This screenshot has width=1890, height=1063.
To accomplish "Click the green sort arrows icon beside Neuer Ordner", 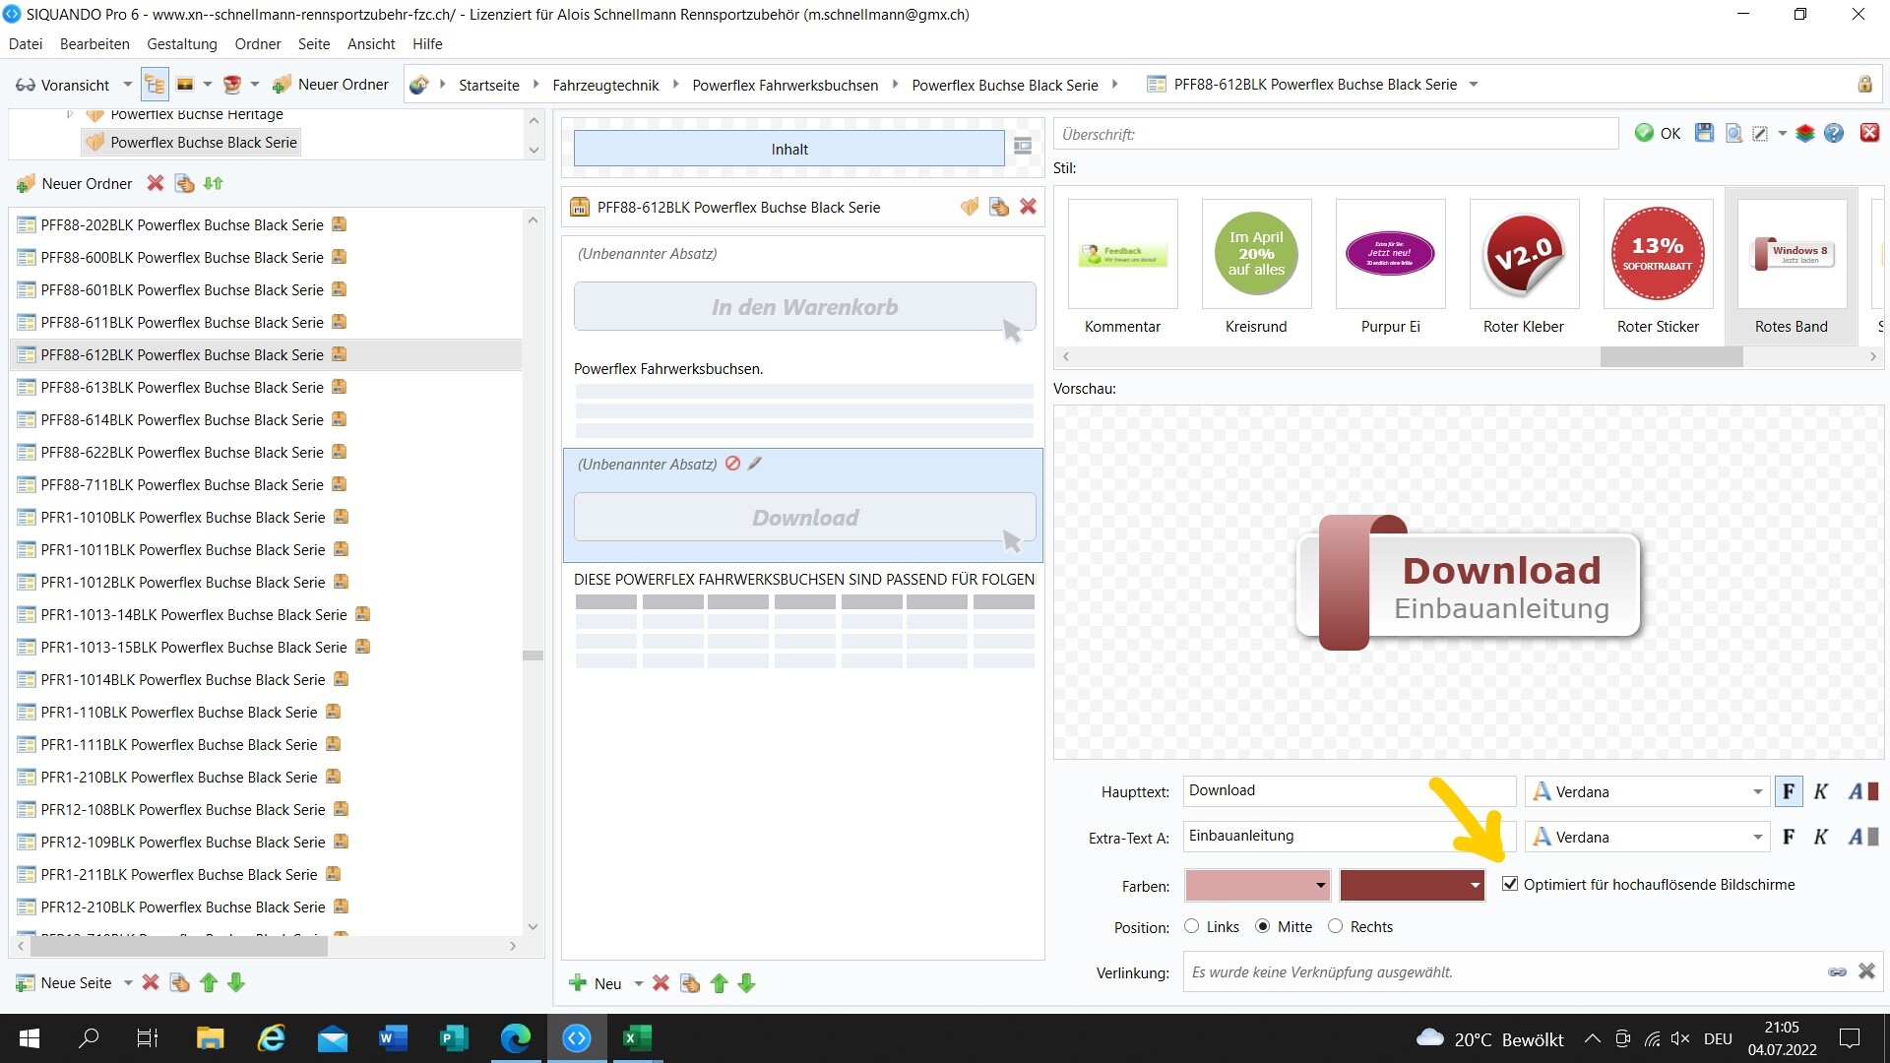I will click(x=213, y=183).
